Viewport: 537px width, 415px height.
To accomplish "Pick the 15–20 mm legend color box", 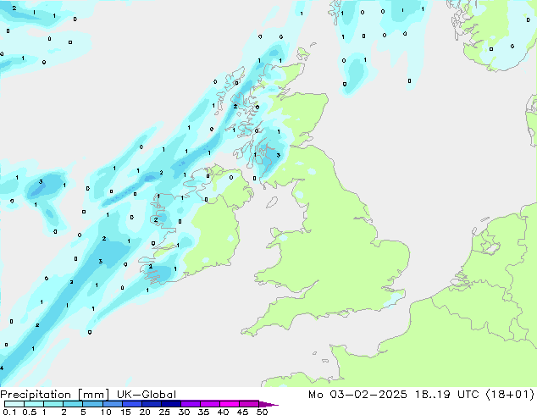I will pyautogui.click(x=132, y=404).
